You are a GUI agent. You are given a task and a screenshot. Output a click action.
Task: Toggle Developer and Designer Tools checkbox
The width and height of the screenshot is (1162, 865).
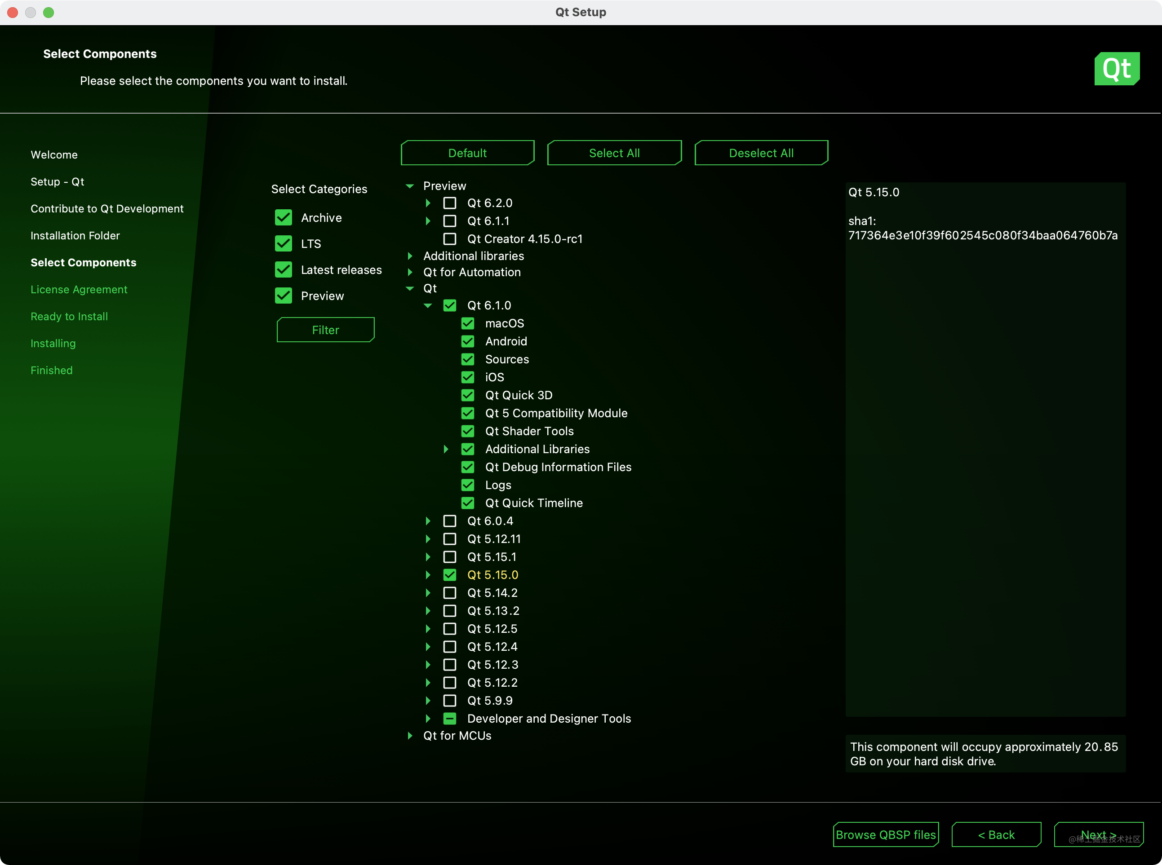(449, 719)
